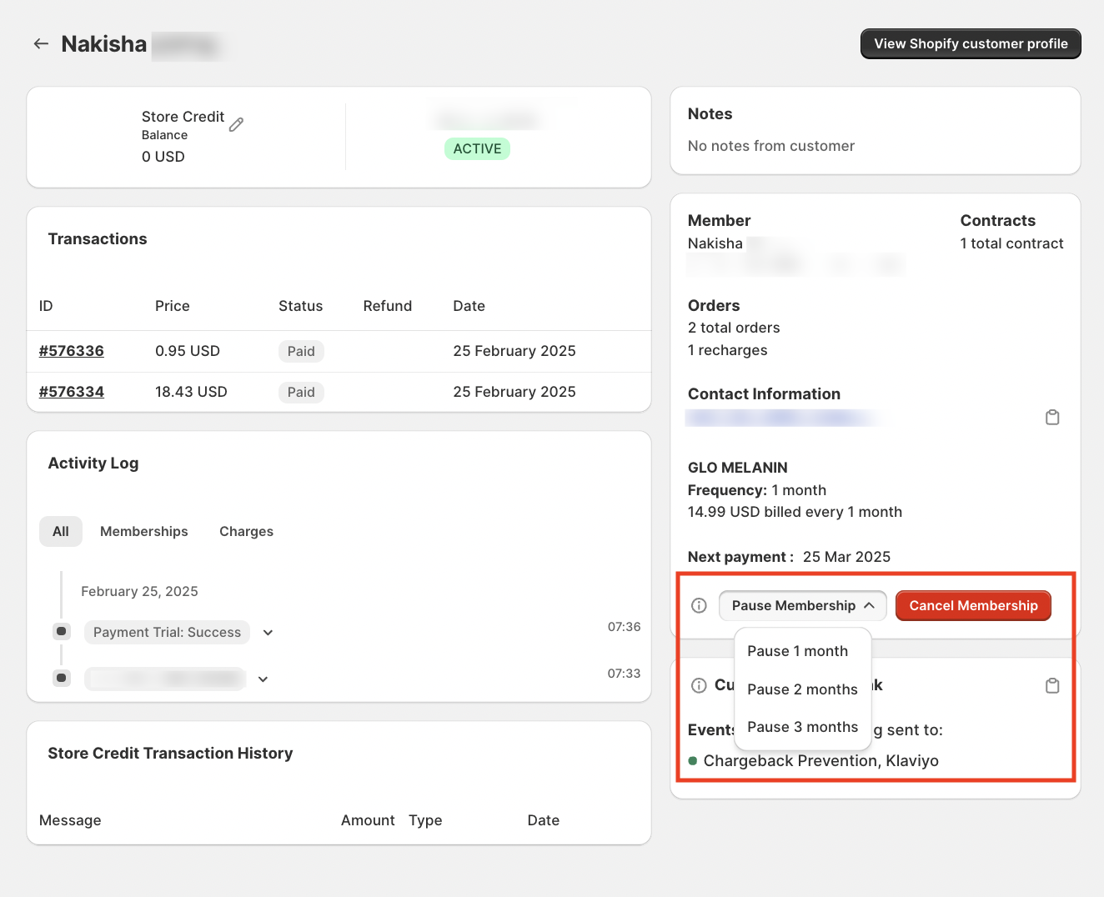Click the Payment Trial: Success timeline bullet
Viewport: 1104px width, 897px height.
click(62, 631)
